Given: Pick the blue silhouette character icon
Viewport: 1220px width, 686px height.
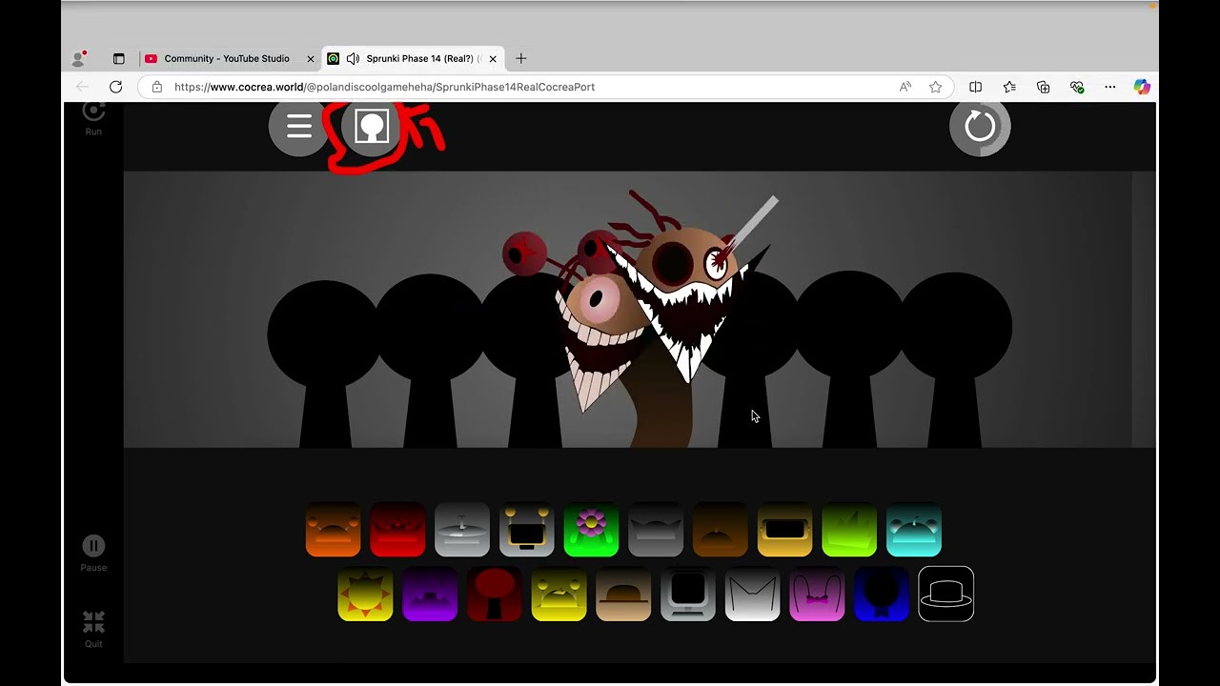Looking at the screenshot, I should (882, 595).
